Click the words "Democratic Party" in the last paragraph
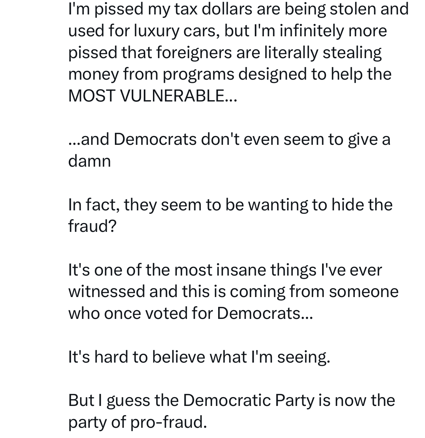Image resolution: width=425 pixels, height=438 pixels. point(248,400)
